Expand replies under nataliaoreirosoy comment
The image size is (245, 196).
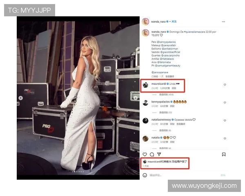[165, 130]
